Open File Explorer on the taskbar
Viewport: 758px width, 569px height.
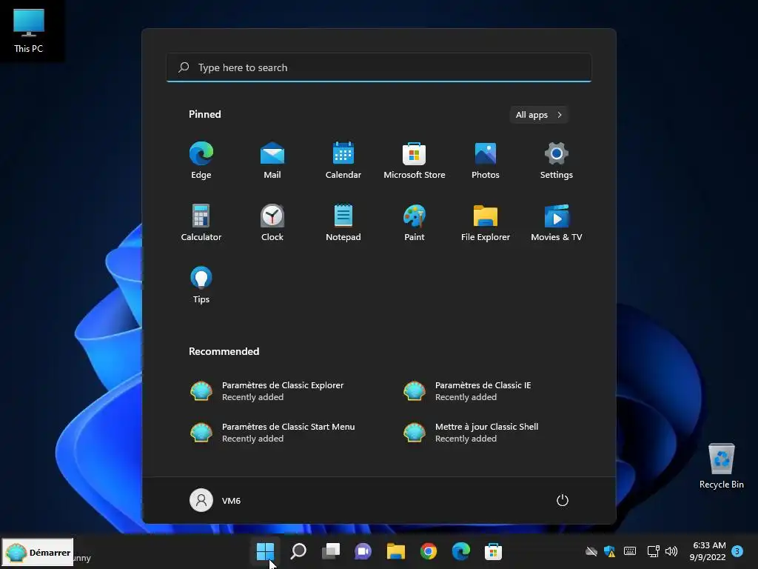click(396, 551)
